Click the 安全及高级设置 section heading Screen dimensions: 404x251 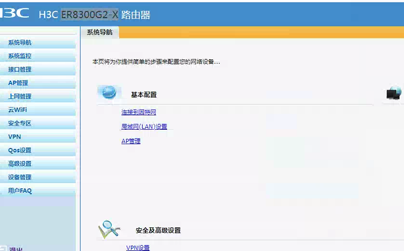coord(158,231)
